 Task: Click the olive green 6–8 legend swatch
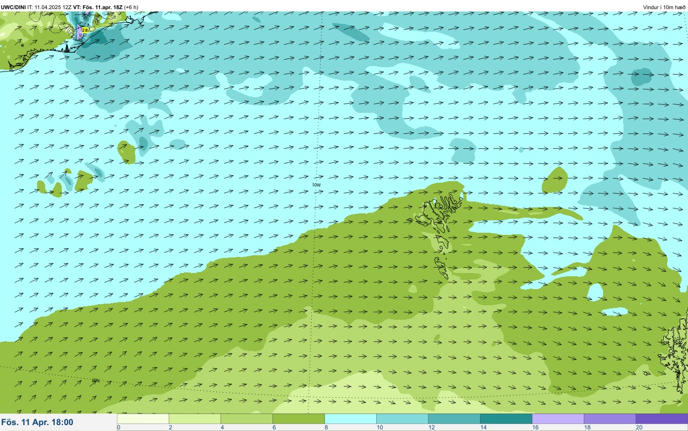coord(298,419)
